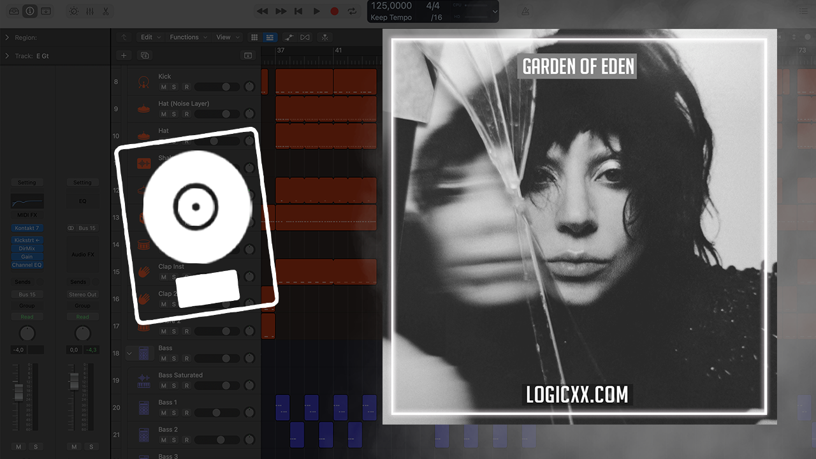The image size is (816, 459).
Task: Go to beginning of project
Action: (298, 11)
